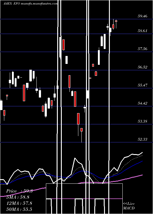The width and height of the screenshot is (153, 214).
Task: Click the lowest red candle above 52.33
Action: 82,130
